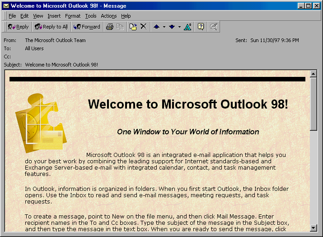Print the message using the printer icon

coord(110,27)
